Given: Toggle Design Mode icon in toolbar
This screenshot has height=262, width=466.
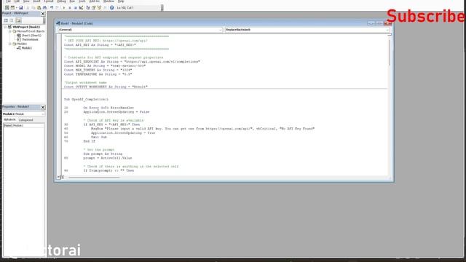Looking at the screenshot, I should [81, 8].
